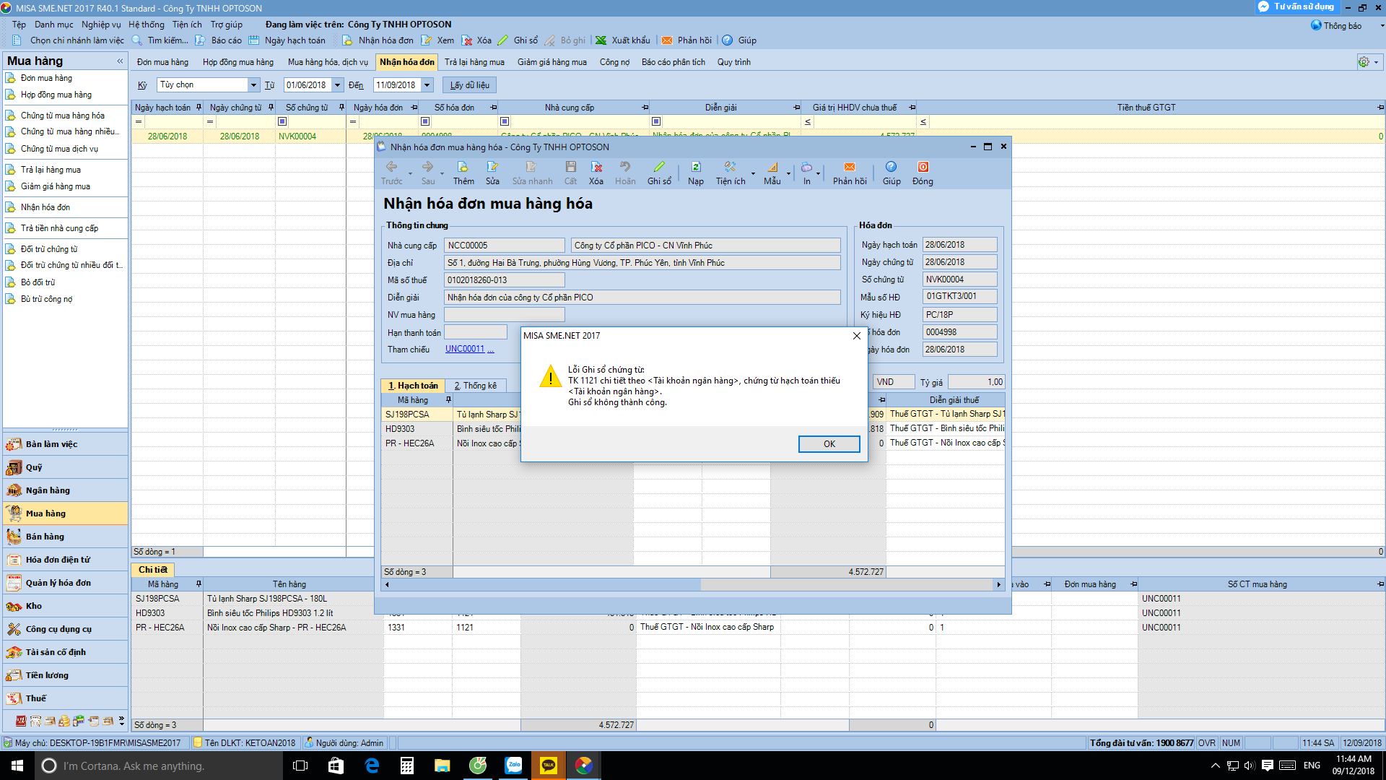Open the Tiện ích dropdown arrow
The height and width of the screenshot is (780, 1386).
(x=753, y=173)
